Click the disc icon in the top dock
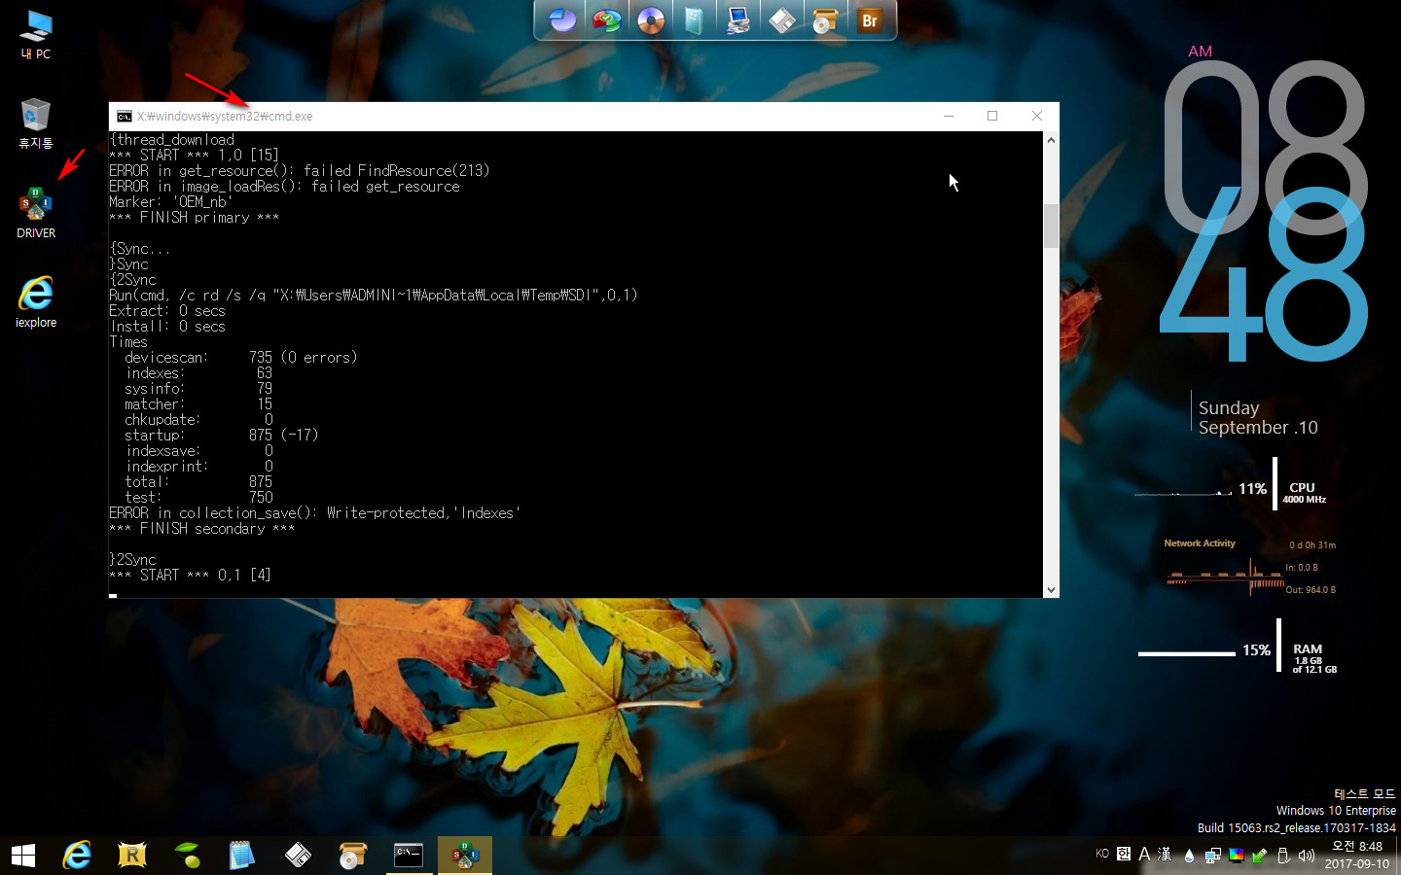The width and height of the screenshot is (1401, 875). 651,19
